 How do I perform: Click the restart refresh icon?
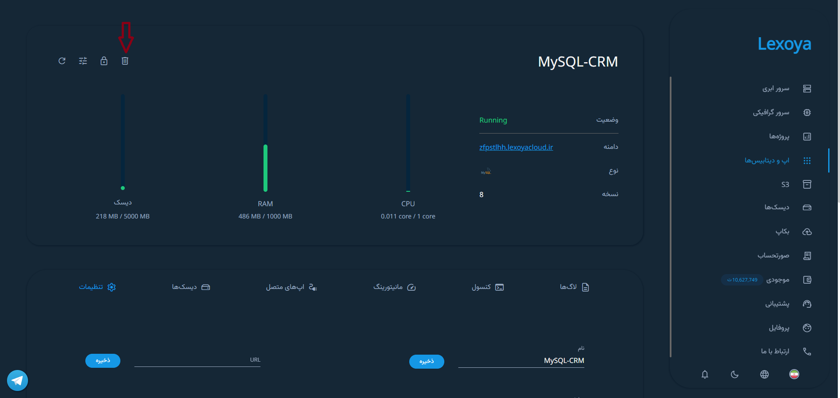click(62, 61)
